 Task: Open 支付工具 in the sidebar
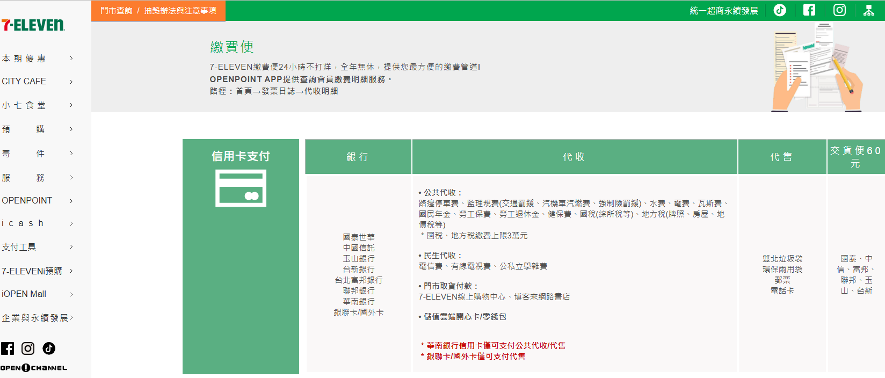(19, 247)
